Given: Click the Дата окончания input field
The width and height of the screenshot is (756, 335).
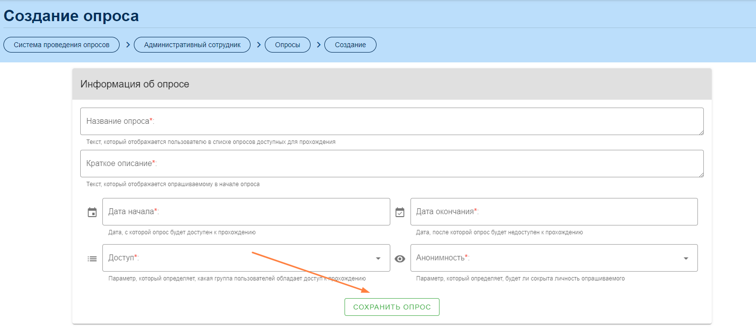Looking at the screenshot, I should (554, 212).
